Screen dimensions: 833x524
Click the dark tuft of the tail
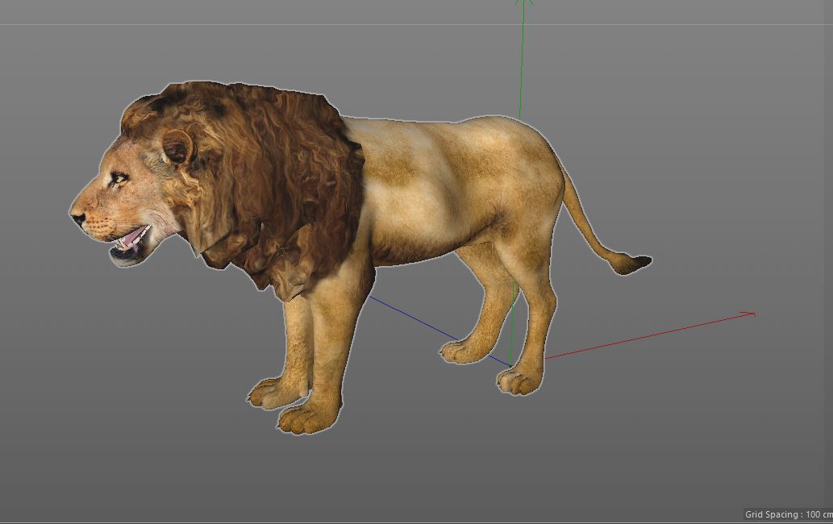632,264
